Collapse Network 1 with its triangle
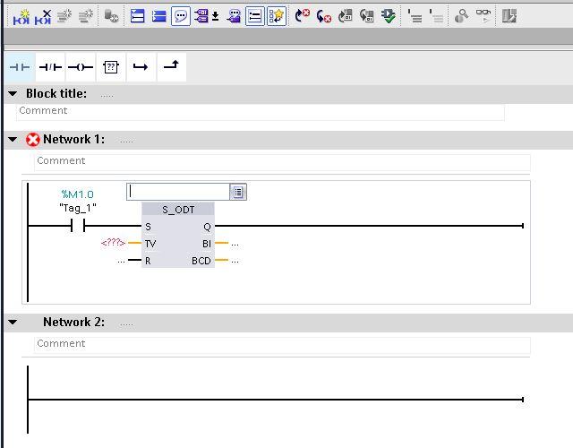 [x=13, y=140]
